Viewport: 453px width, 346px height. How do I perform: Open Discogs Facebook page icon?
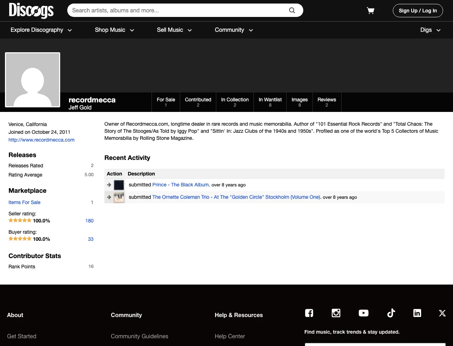click(309, 313)
